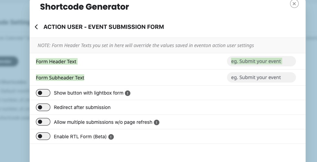317x162 pixels.
Task: Click the 'Form Header Text' label
Action: point(57,62)
